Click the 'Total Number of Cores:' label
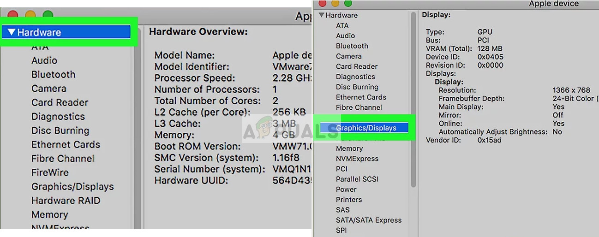599x237 pixels. [208, 101]
